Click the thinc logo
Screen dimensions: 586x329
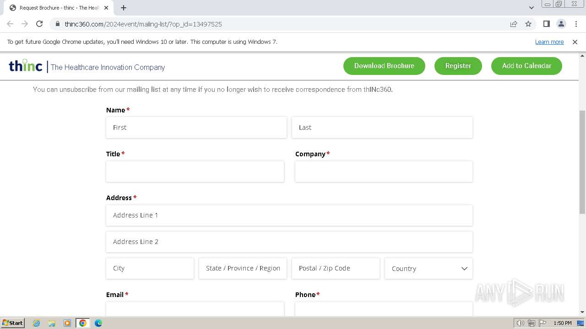coord(26,66)
